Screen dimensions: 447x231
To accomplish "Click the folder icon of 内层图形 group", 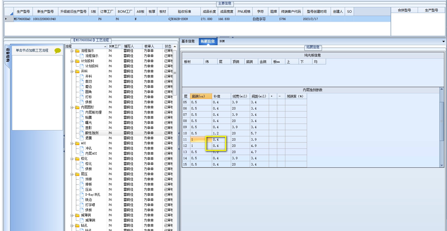I will 77,107.
